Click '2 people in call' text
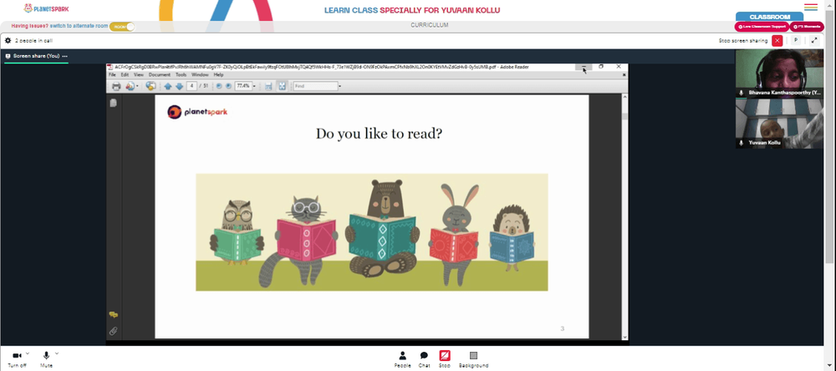836x371 pixels. point(33,40)
